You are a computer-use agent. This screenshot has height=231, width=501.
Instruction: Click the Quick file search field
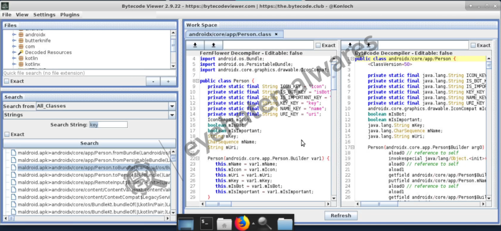[x=90, y=73]
